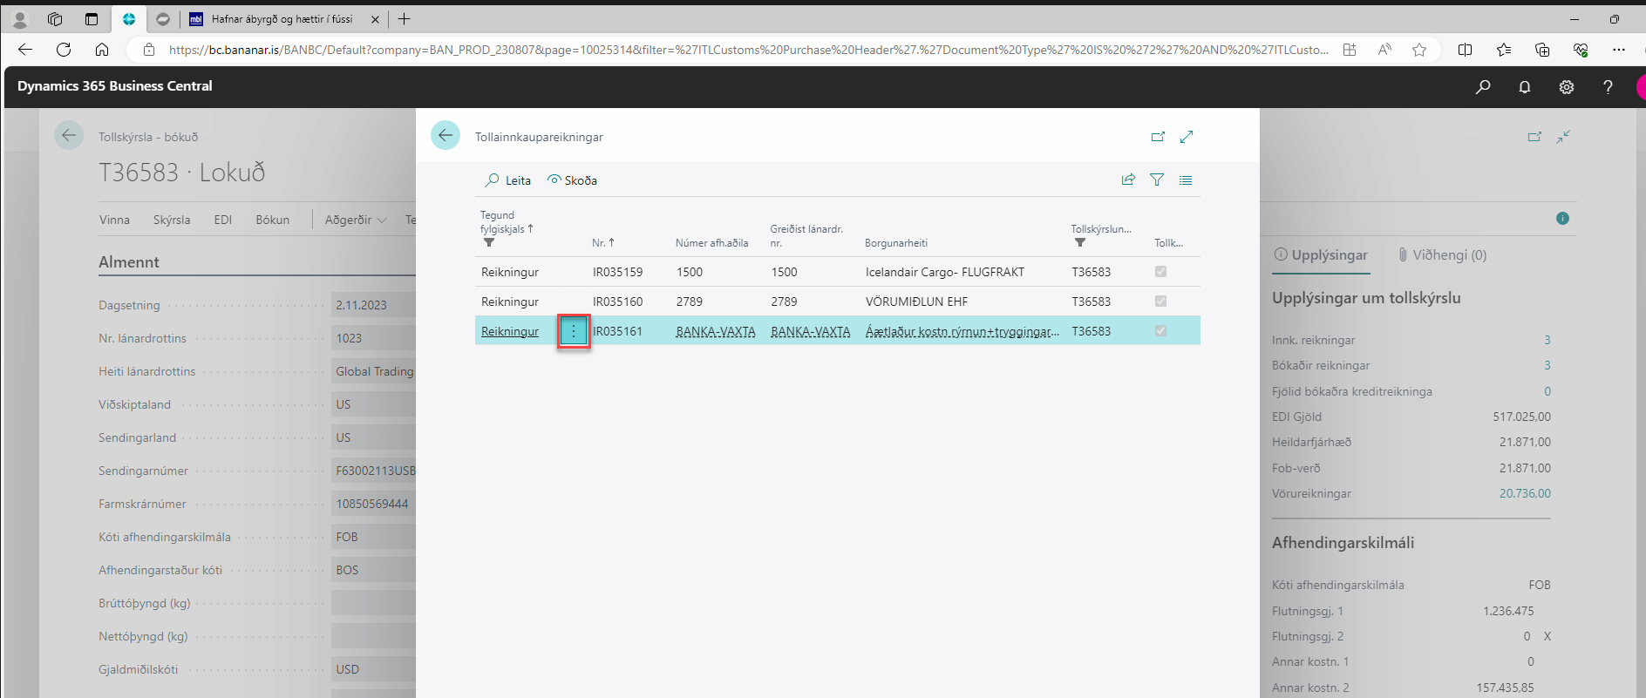Switch to the Viðhengi (0) tab
The width and height of the screenshot is (1646, 698).
point(1442,254)
